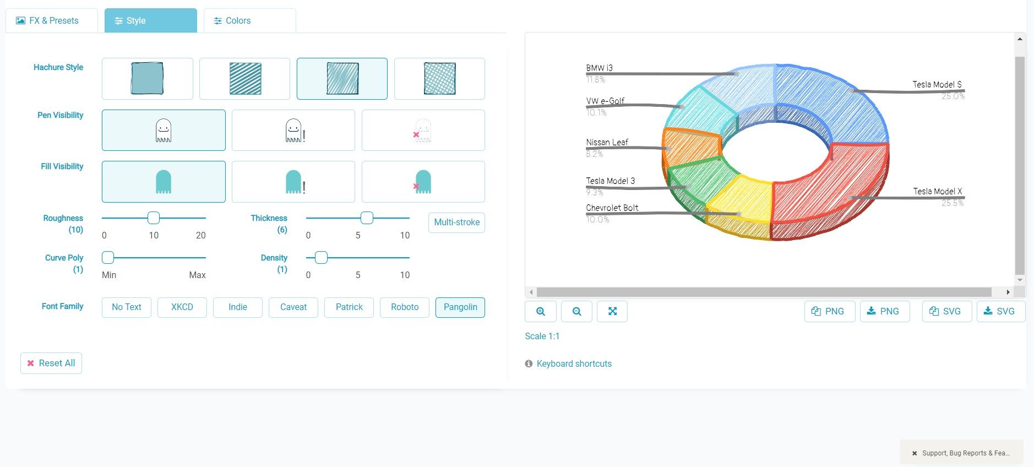The height and width of the screenshot is (467, 1034).
Task: Switch to the Style tab
Action: click(x=151, y=20)
